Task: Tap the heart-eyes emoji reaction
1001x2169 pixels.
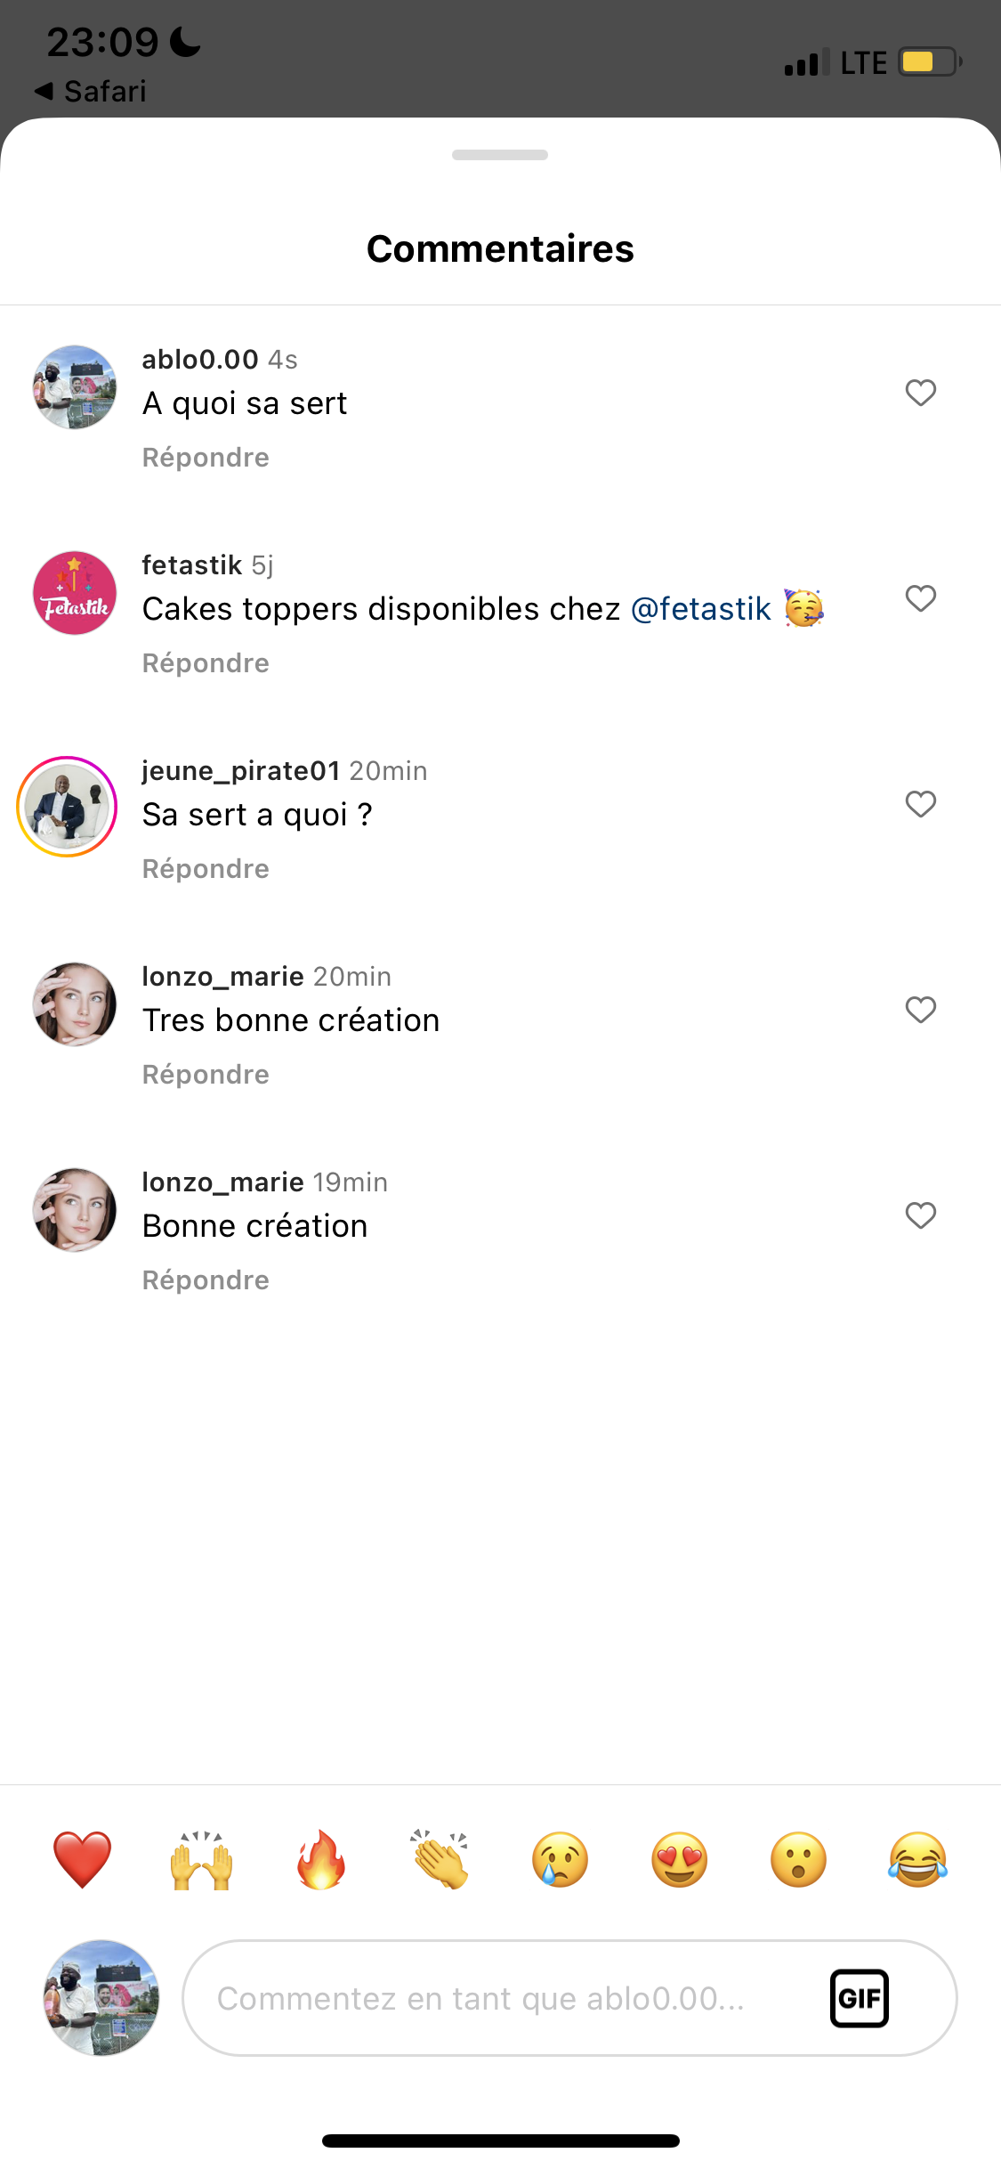Action: point(679,1860)
